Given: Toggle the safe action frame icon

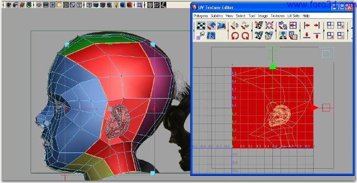Looking at the screenshot, I should point(72,5).
